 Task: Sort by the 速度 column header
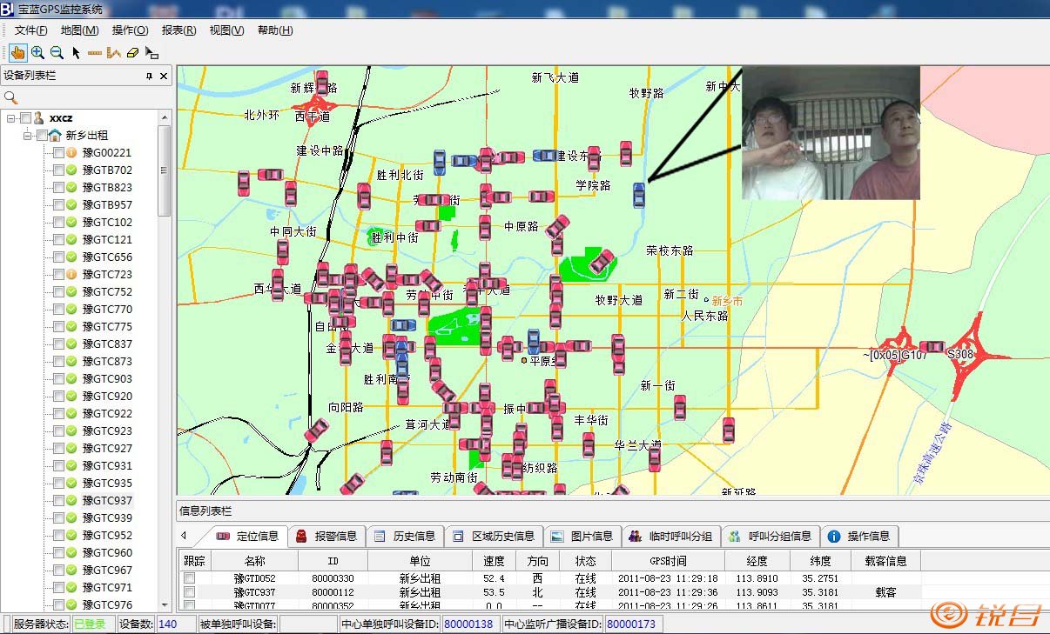point(494,561)
